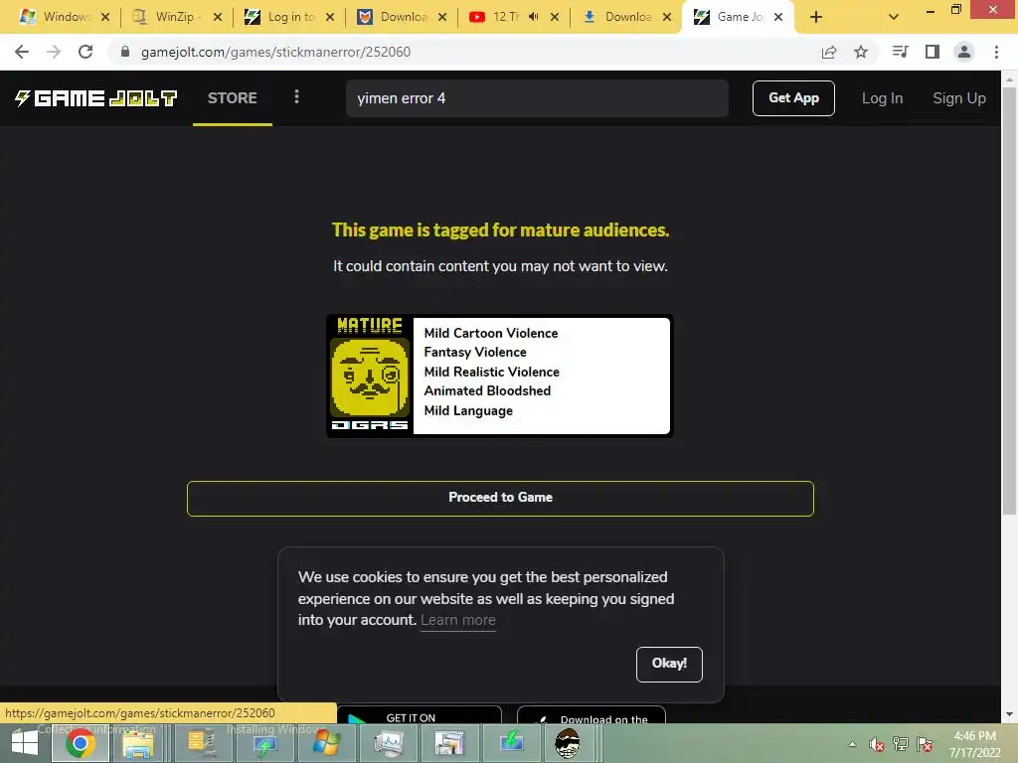Open the Windows Start button
1018x763 pixels.
[25, 743]
